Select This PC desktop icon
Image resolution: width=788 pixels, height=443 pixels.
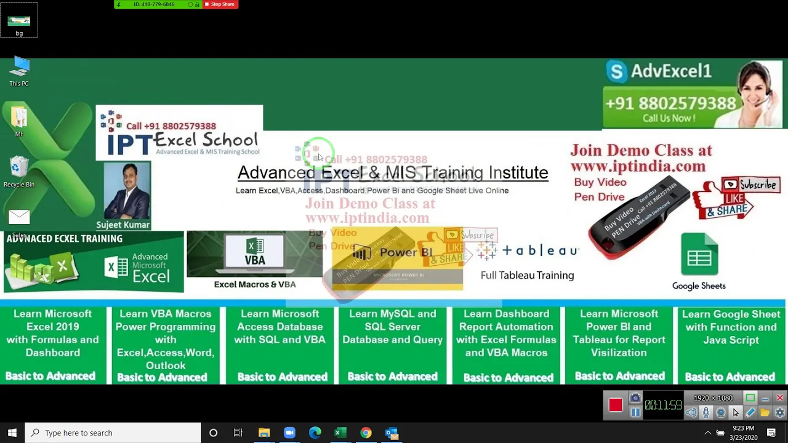pos(19,71)
